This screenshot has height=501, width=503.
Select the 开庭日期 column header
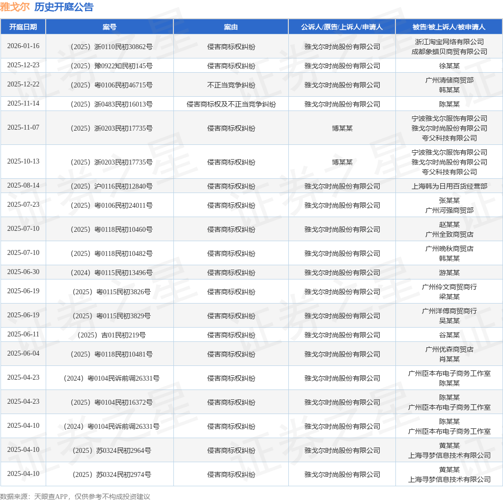[x=23, y=27]
